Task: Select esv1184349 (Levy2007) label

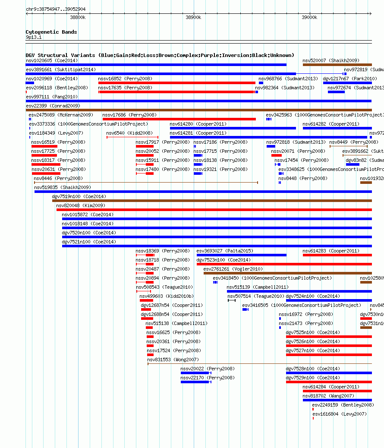Action: [56, 133]
